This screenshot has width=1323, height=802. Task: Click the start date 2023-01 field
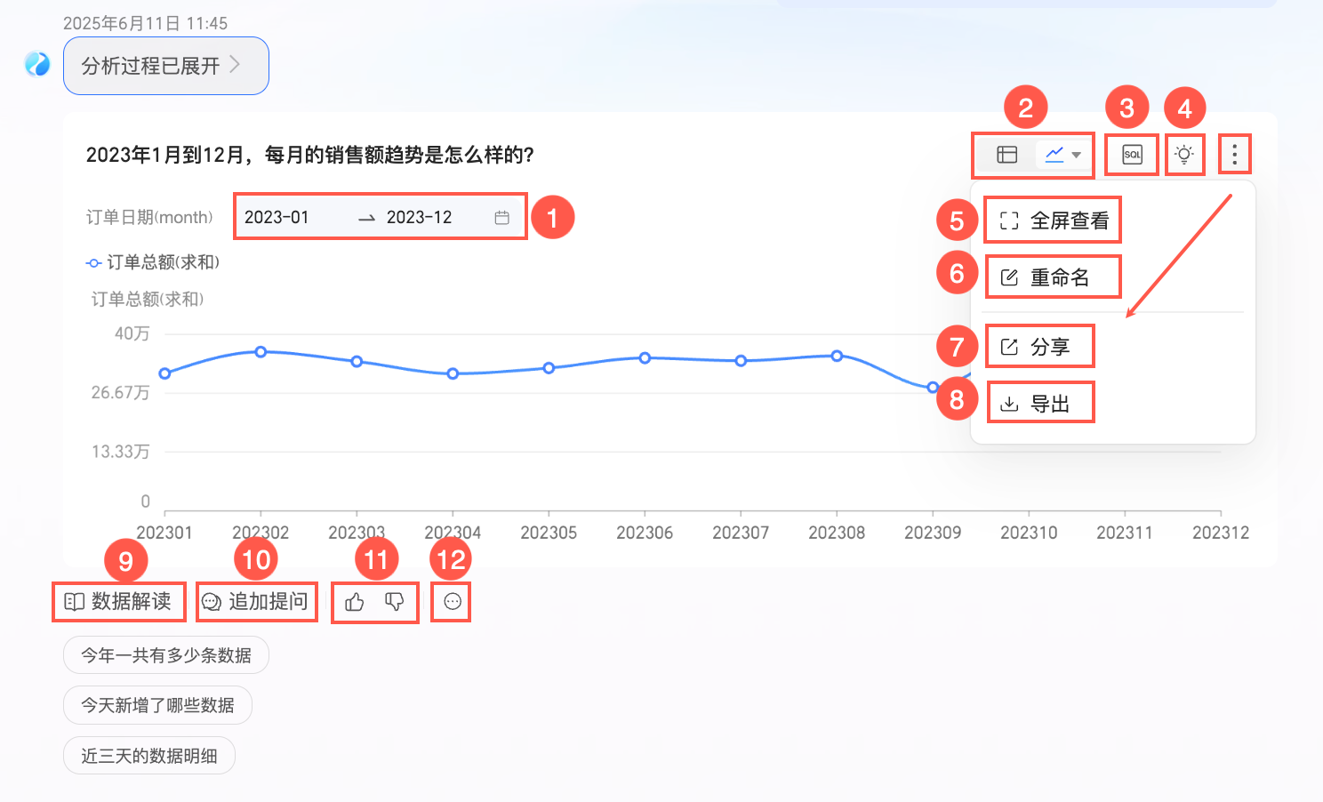pyautogui.click(x=277, y=217)
